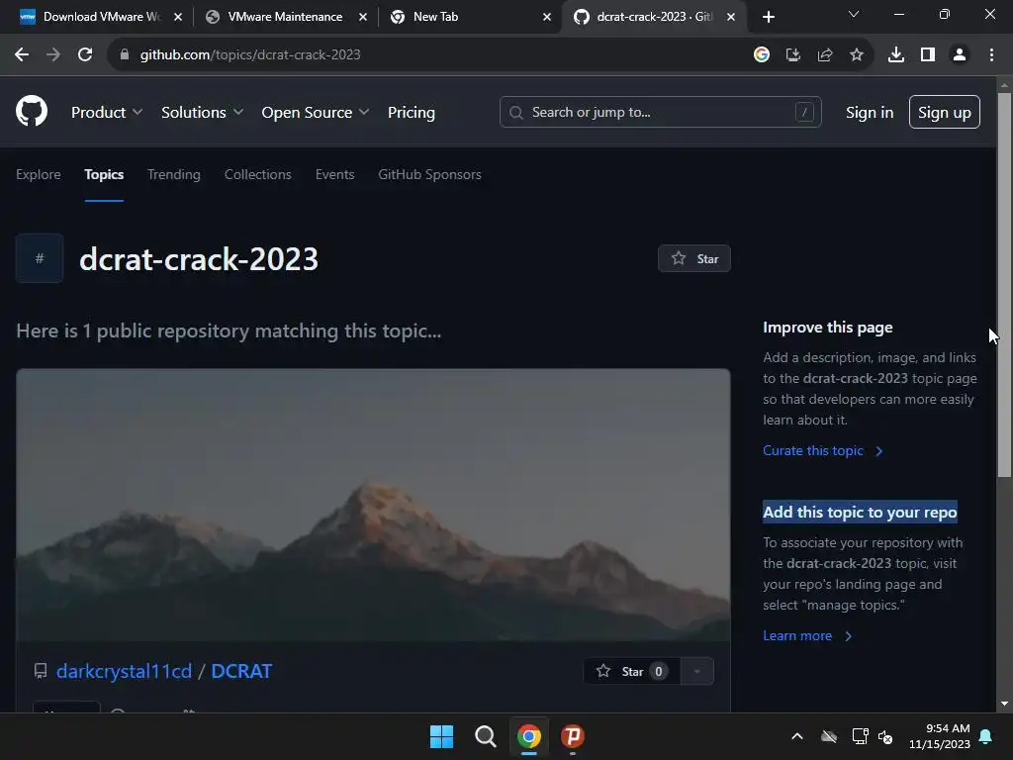
Task: Click the mountain preview image
Action: (373, 505)
